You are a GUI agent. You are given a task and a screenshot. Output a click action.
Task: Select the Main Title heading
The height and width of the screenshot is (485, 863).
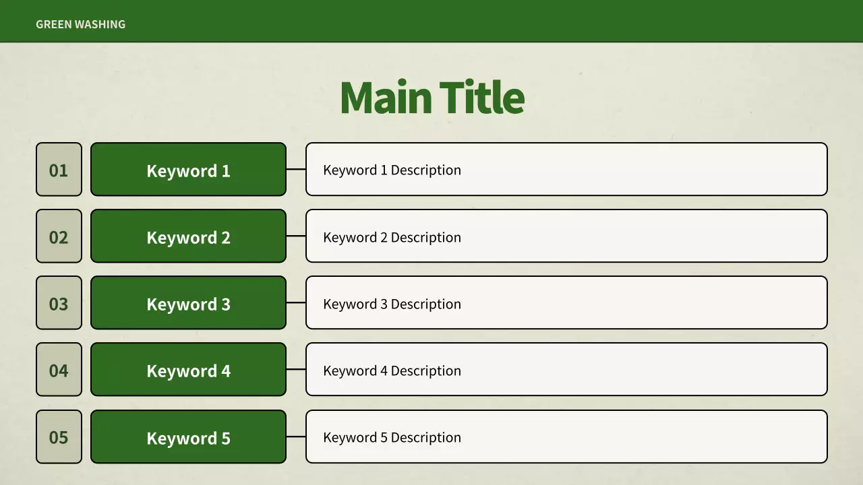tap(431, 98)
